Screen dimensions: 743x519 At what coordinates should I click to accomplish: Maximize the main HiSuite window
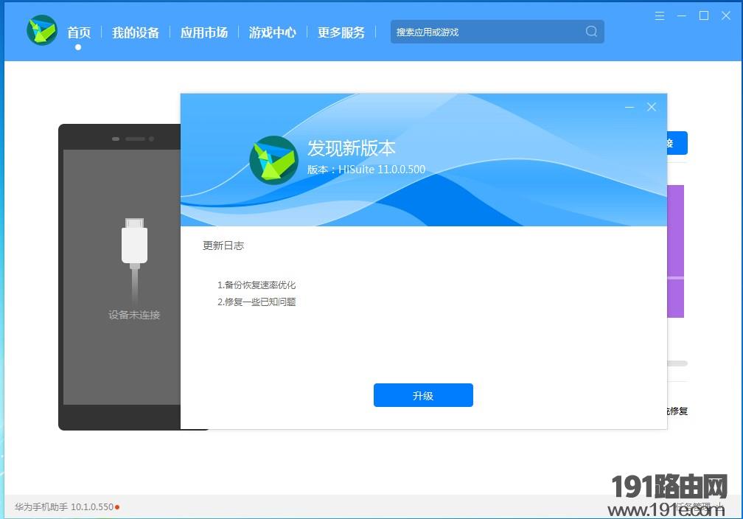point(704,15)
